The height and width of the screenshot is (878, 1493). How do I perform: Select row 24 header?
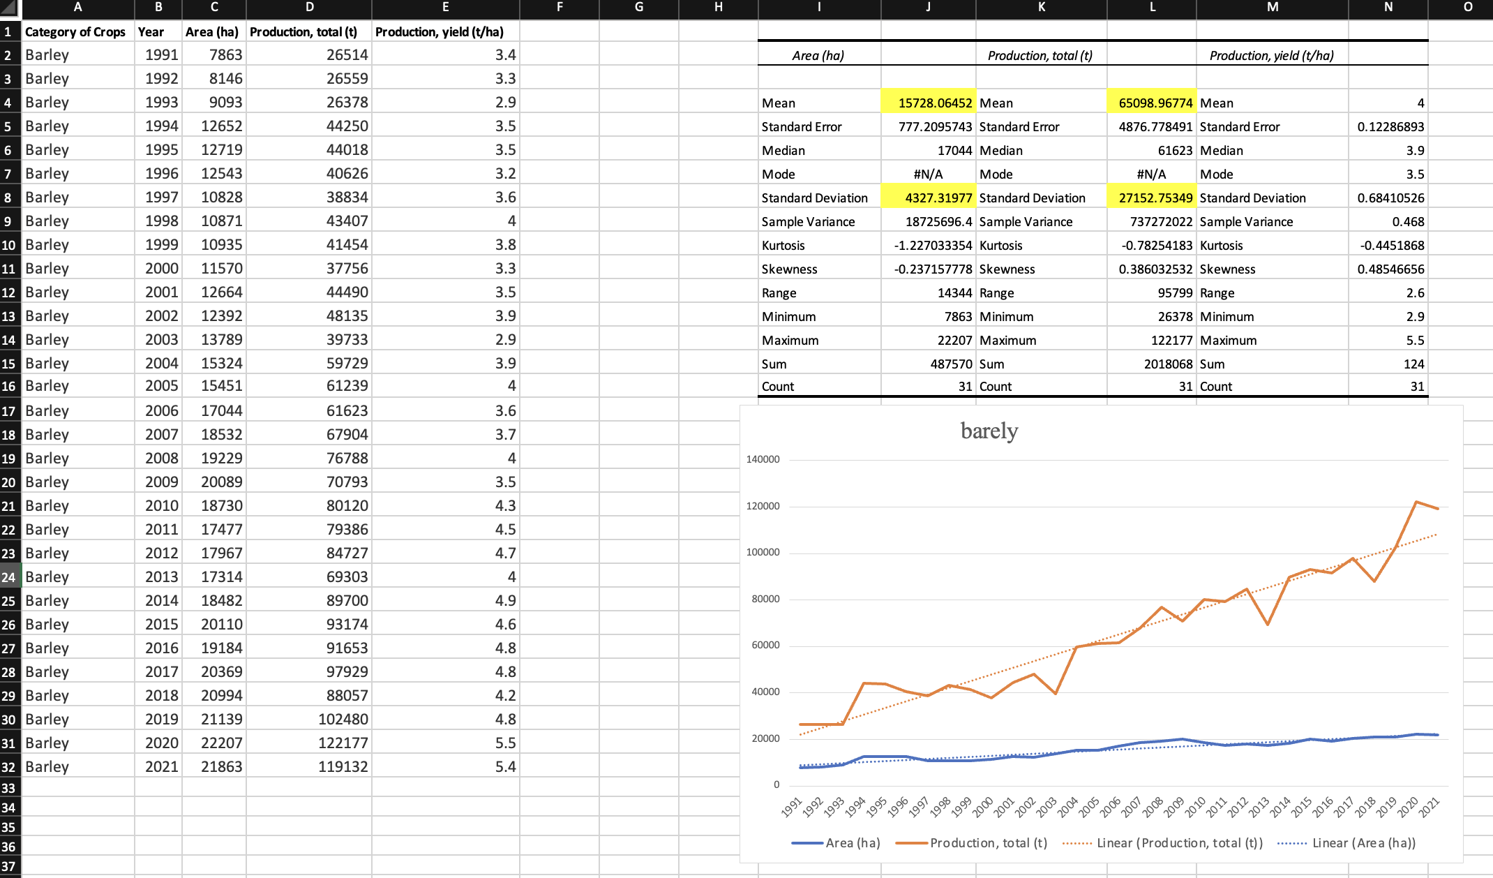point(9,577)
